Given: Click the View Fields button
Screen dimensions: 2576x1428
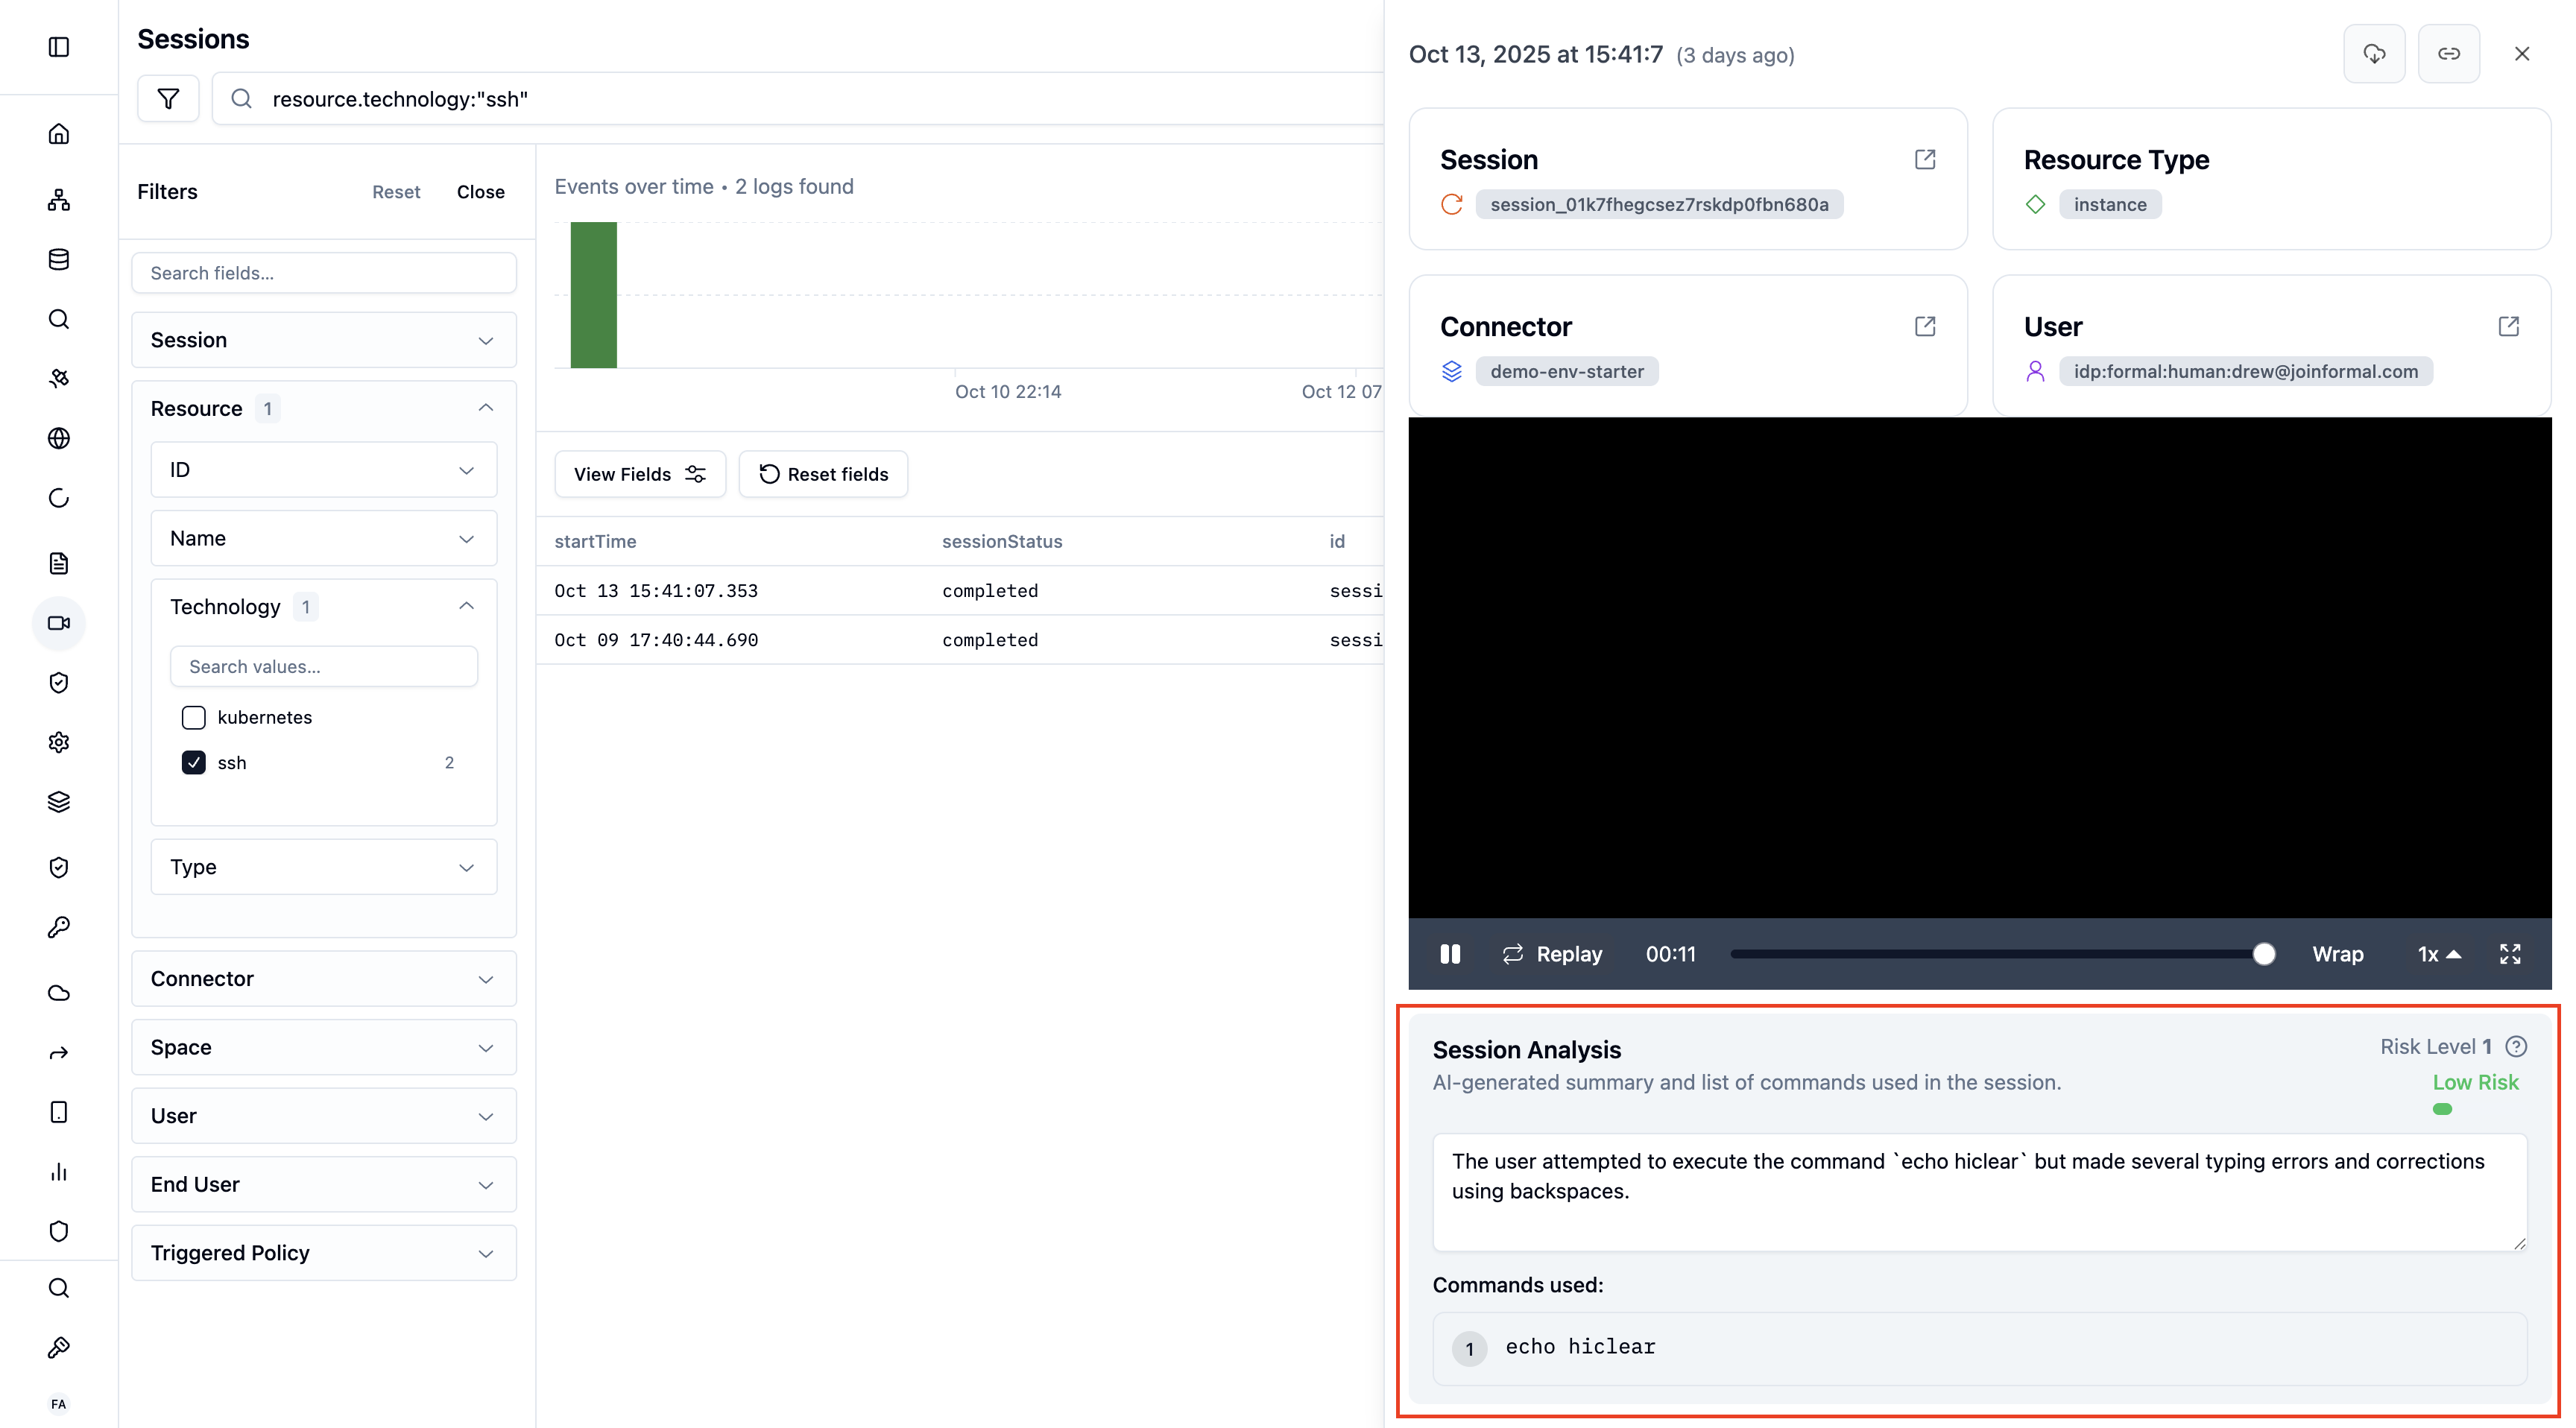Looking at the screenshot, I should coord(640,474).
